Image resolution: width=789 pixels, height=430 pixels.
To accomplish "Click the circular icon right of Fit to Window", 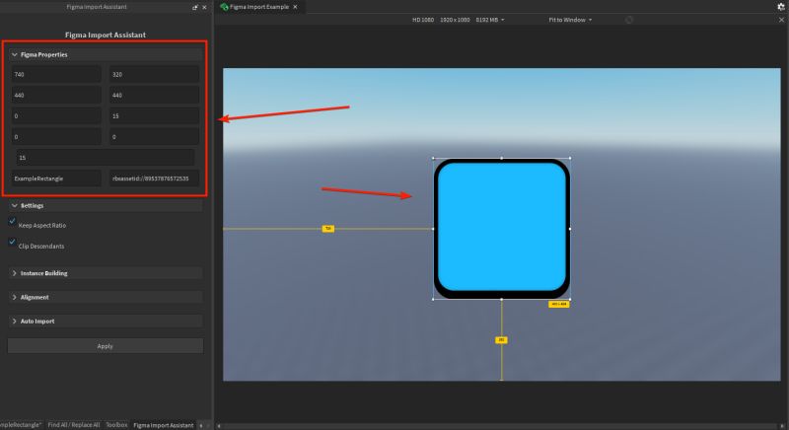I will tap(629, 20).
